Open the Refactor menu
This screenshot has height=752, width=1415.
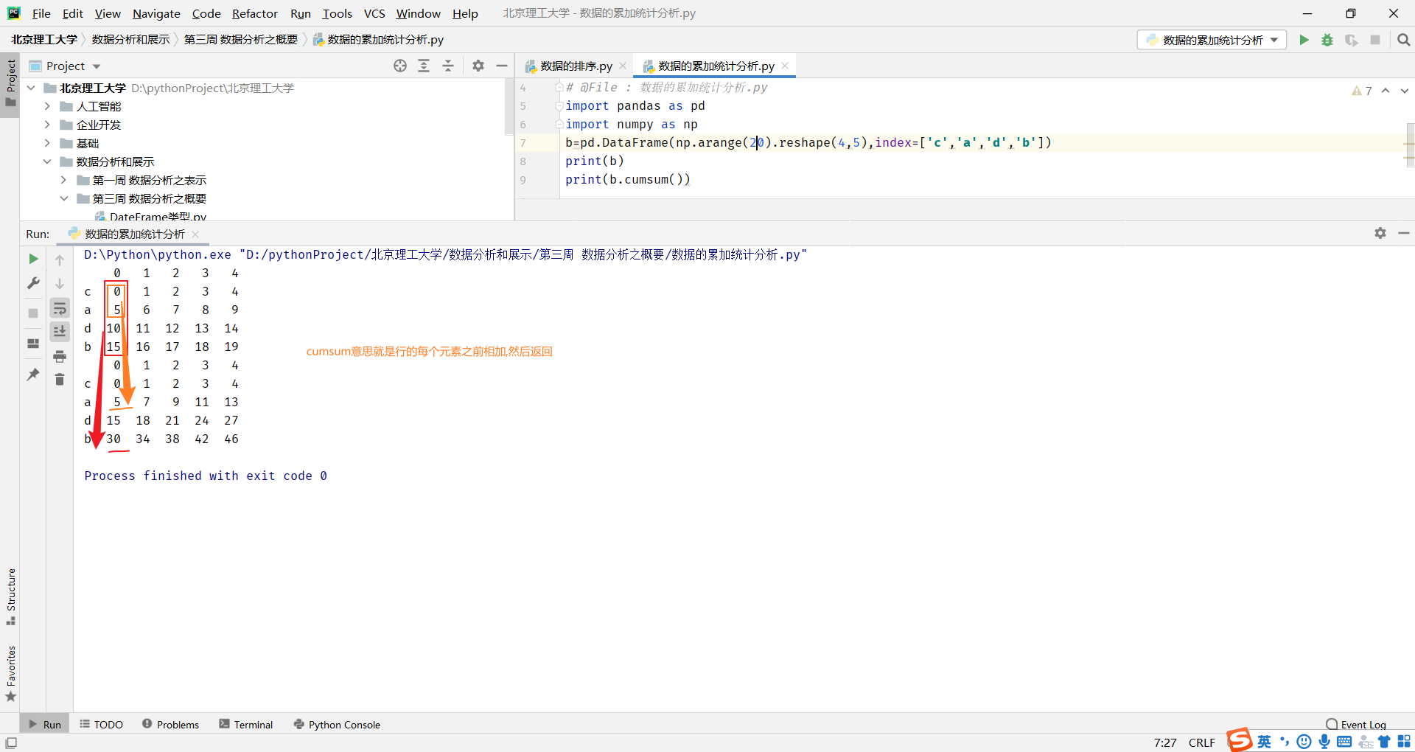coord(255,13)
